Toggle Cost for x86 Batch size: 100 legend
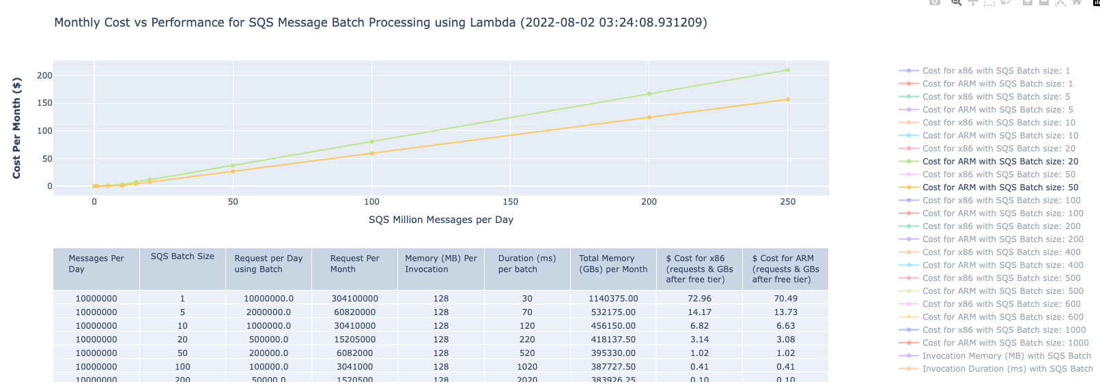The image size is (1100, 386). (x=990, y=201)
